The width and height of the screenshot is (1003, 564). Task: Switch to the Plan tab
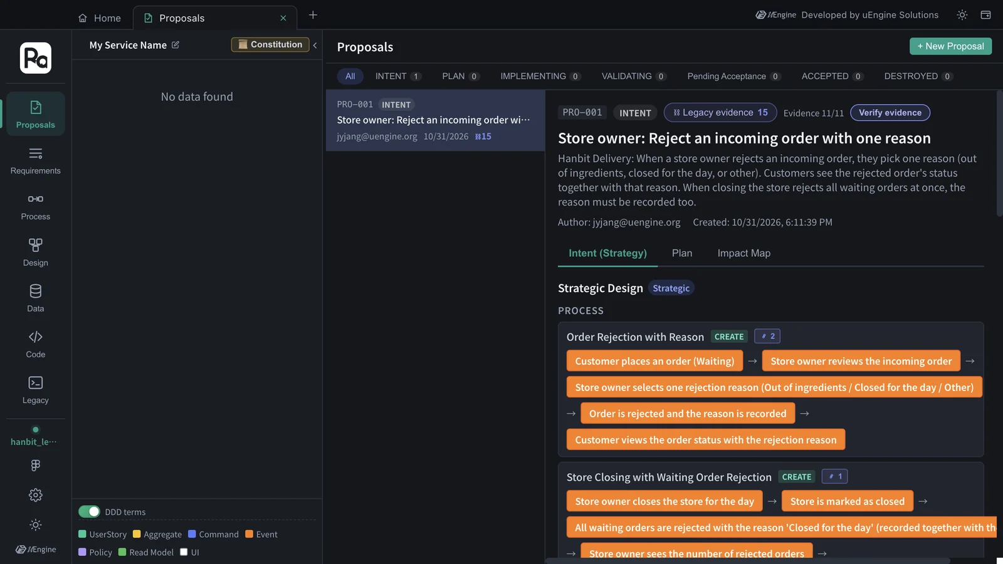(682, 253)
